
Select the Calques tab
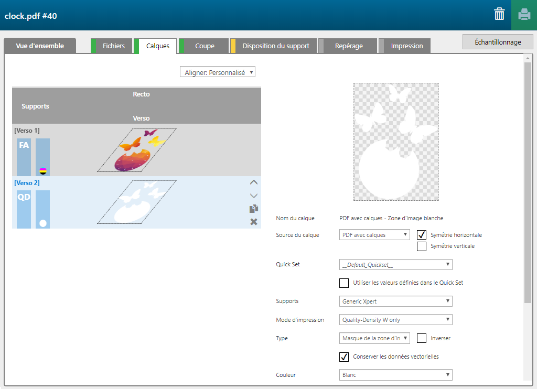[155, 46]
